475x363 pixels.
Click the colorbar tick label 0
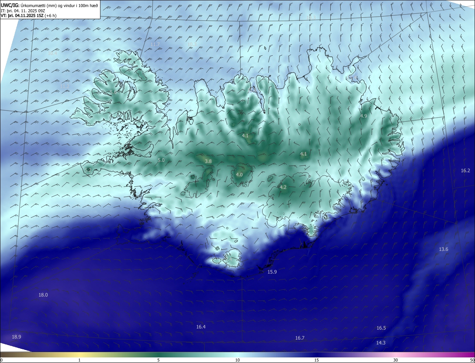coord(1,360)
